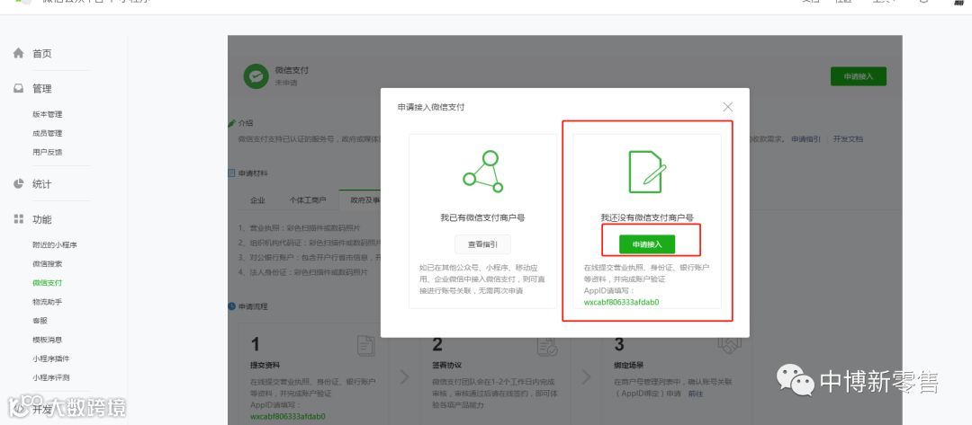
Task: Open the 首页 home icon in sidebar
Action: 19,53
